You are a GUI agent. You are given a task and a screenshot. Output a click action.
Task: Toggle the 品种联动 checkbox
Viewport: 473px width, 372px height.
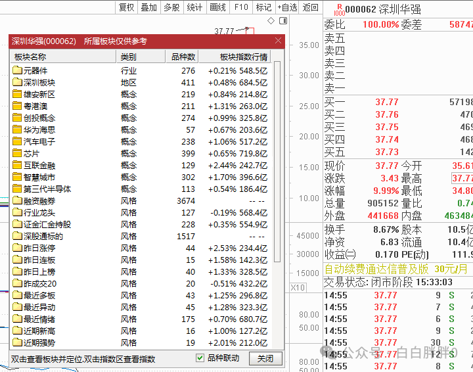(x=200, y=358)
